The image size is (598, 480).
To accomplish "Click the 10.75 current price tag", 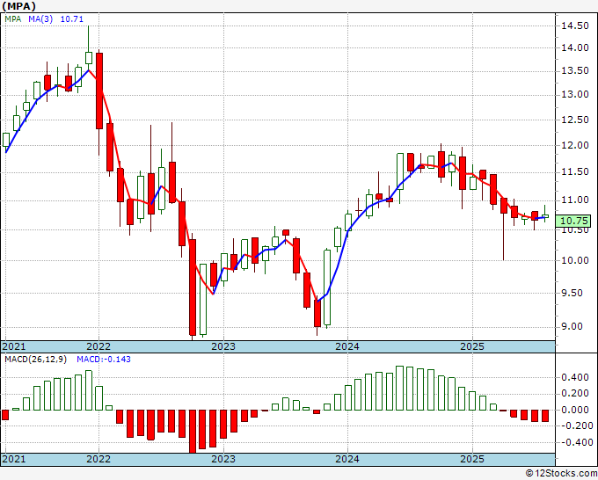I will (x=575, y=221).
